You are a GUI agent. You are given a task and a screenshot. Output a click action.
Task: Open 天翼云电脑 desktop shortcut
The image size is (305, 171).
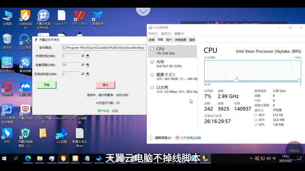[x=25, y=113]
